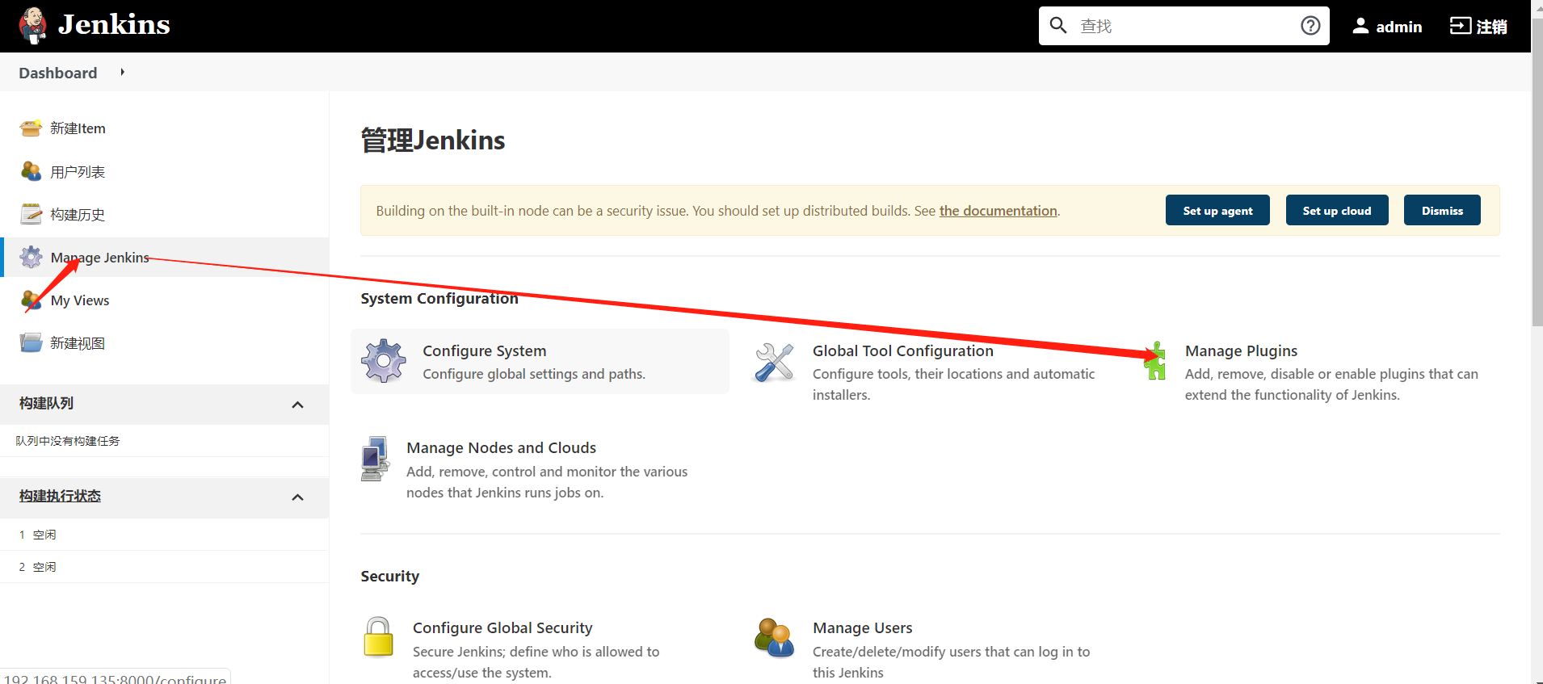Click the 新建Item icon
This screenshot has width=1543, height=684.
coord(31,128)
